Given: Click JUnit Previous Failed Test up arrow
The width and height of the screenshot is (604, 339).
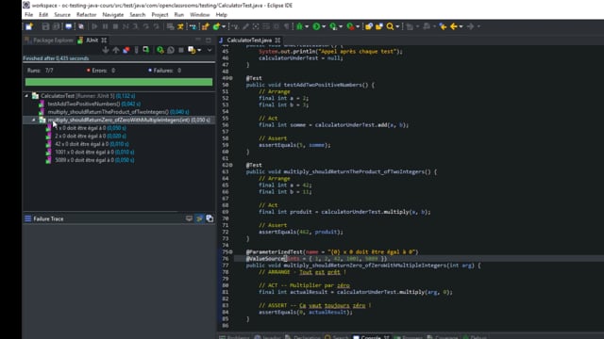Looking at the screenshot, I should click(x=116, y=50).
